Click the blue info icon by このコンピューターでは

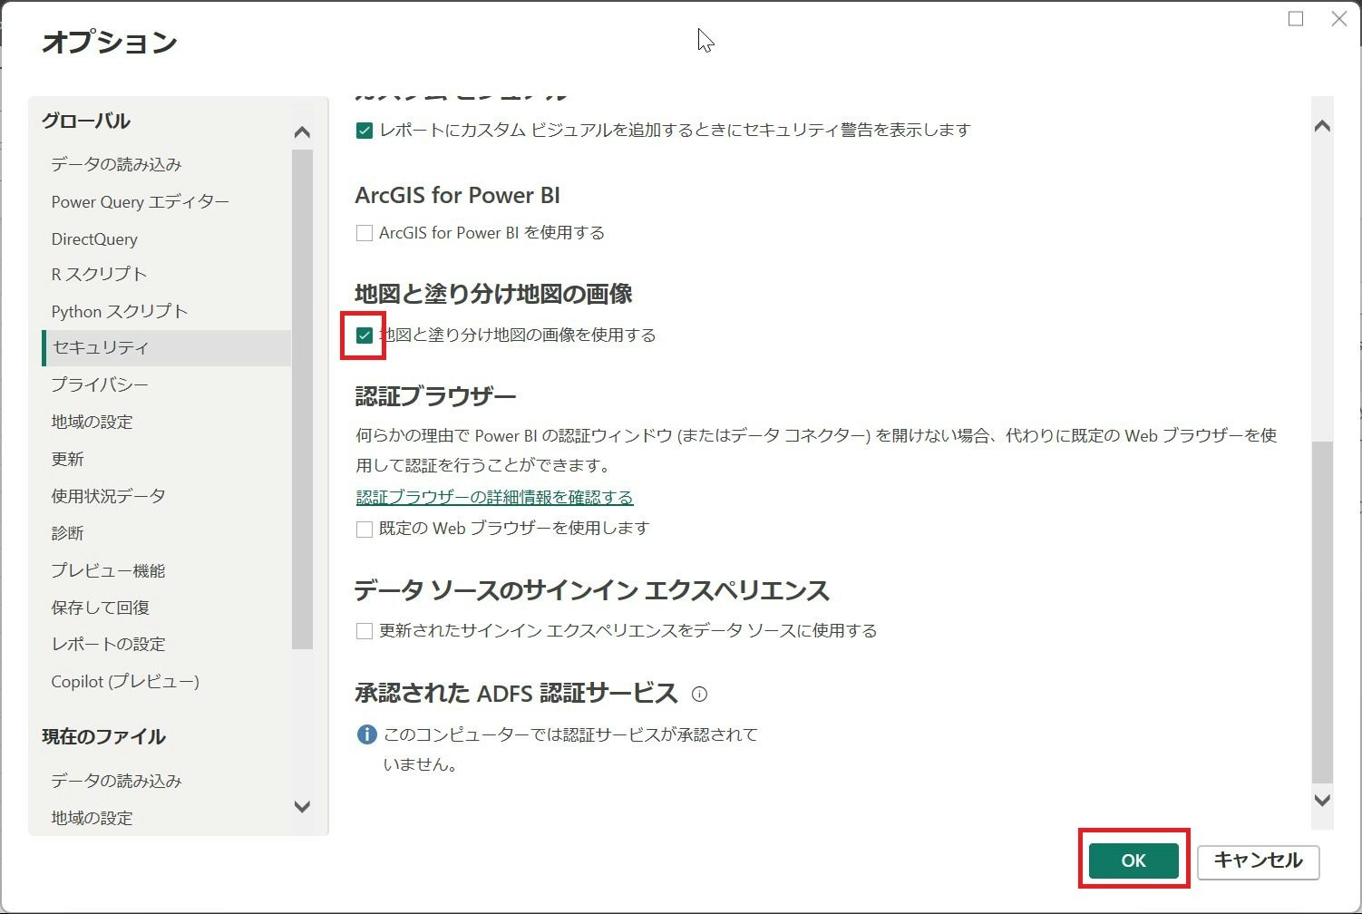click(366, 734)
